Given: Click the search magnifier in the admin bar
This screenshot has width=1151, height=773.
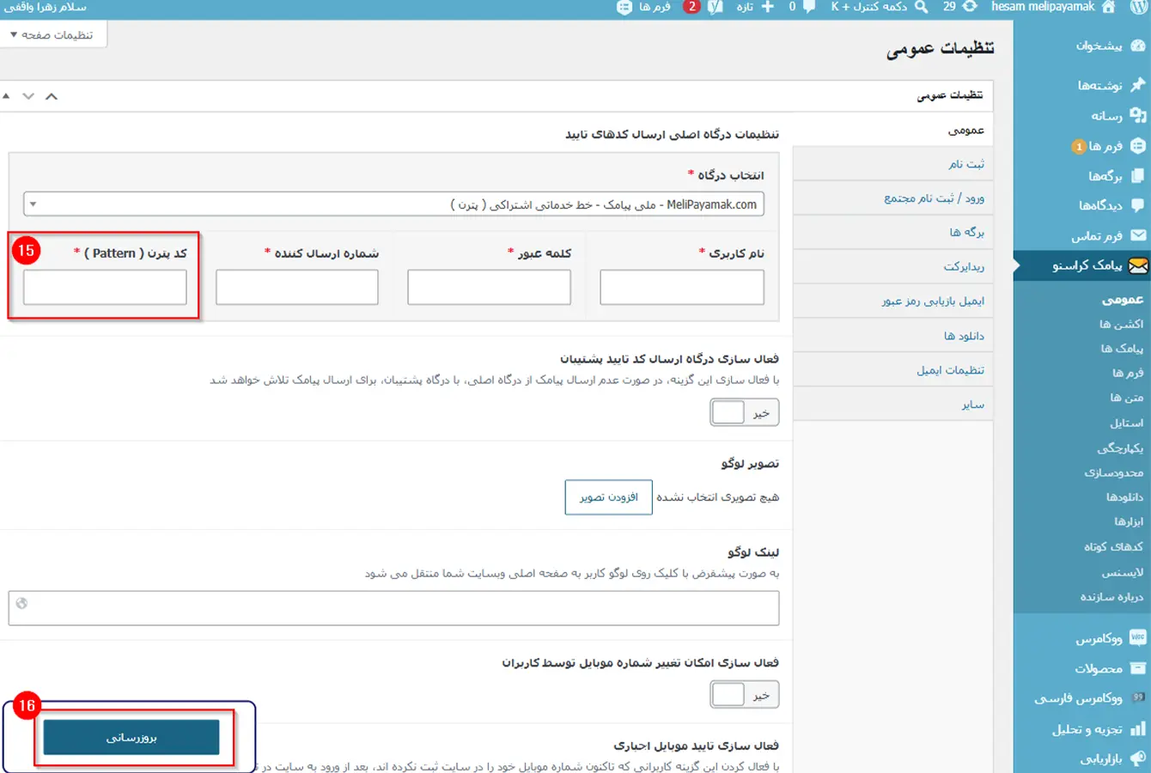Looking at the screenshot, I should 921,7.
